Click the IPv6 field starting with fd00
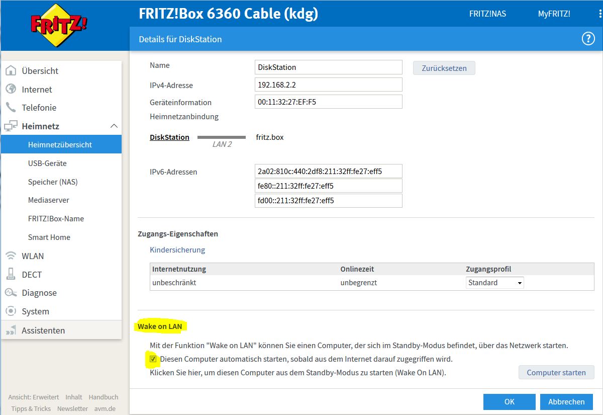 (329, 200)
